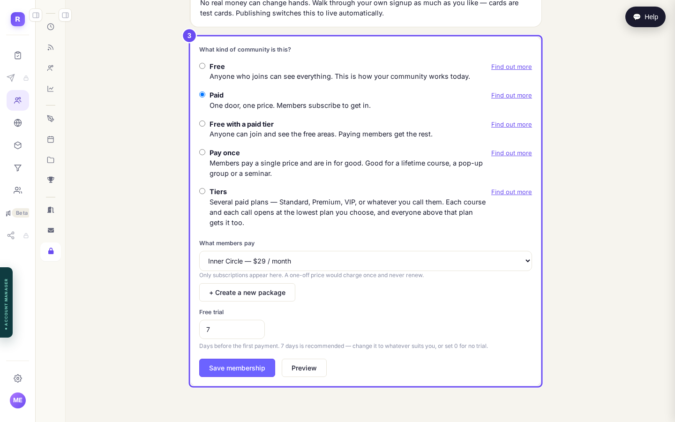Select the Pay once radio option

(202, 152)
